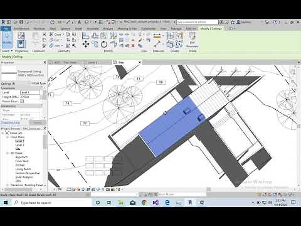301x226 pixels.
Task: Open the Select panel dropdown
Action: 7,51
